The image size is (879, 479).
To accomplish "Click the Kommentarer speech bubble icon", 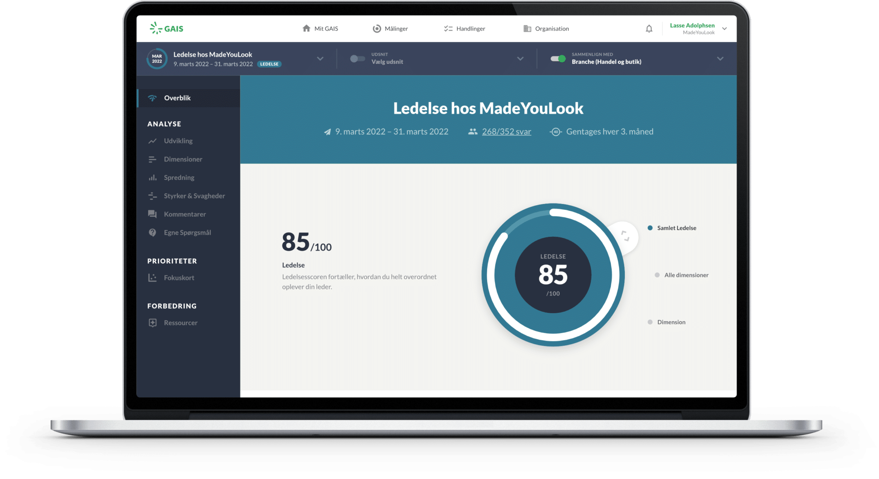I will pyautogui.click(x=152, y=214).
